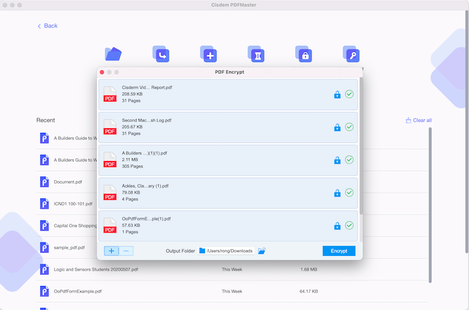The height and width of the screenshot is (310, 469).
Task: Click the file icon beside sample_pdf.pdf
Action: (x=44, y=248)
